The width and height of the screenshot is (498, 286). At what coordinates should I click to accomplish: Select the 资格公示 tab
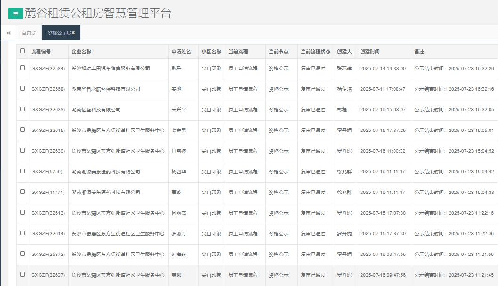pyautogui.click(x=57, y=33)
